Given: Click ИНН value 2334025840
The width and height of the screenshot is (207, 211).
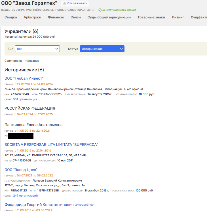Looking at the screenshot, I should [20, 94].
